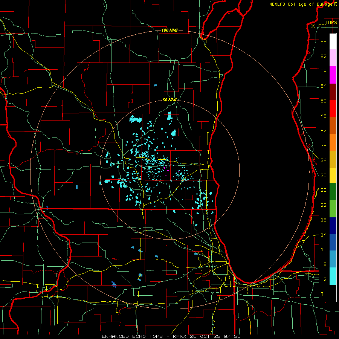Click the black TH legend swatch
The height and width of the screenshot is (339, 339).
point(333,293)
